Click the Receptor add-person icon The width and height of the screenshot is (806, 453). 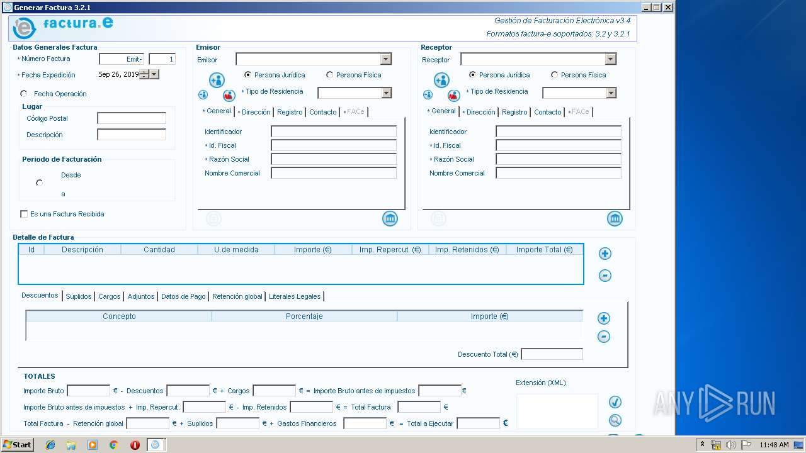tap(441, 80)
